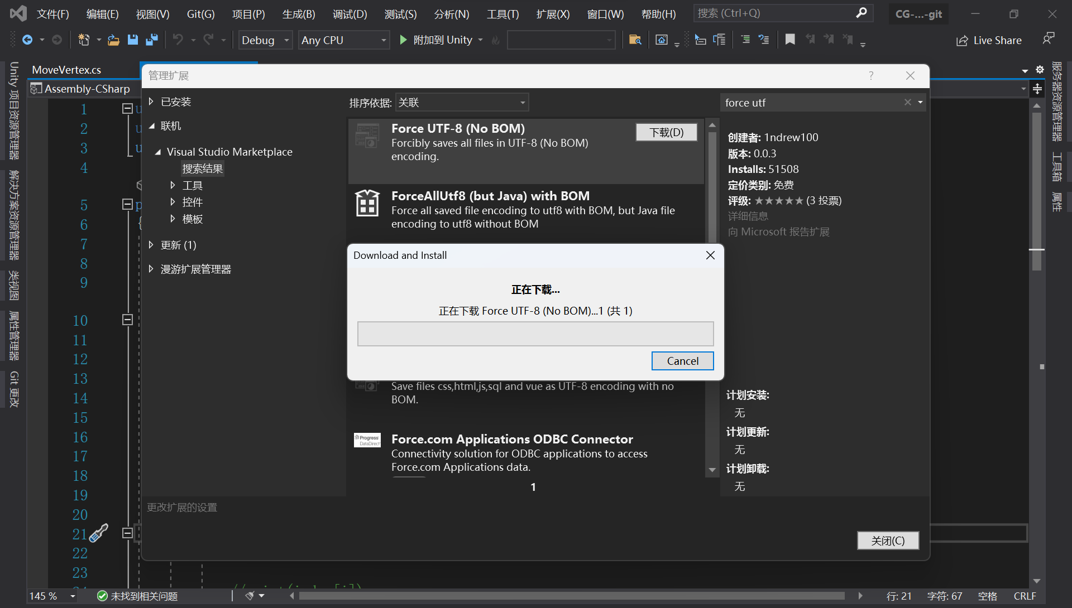Collapse the code block at line 5
The image size is (1072, 608).
(x=127, y=204)
